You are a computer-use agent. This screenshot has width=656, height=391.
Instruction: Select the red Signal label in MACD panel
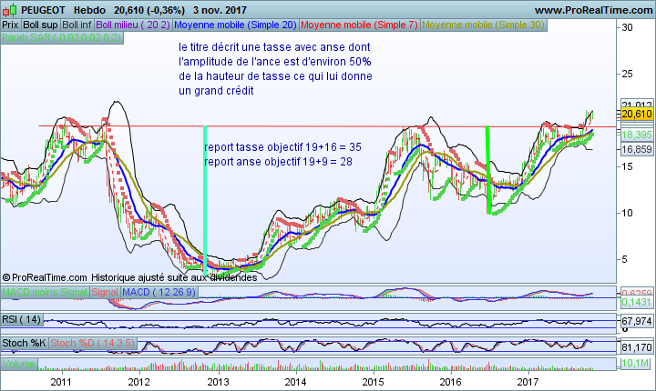[105, 292]
